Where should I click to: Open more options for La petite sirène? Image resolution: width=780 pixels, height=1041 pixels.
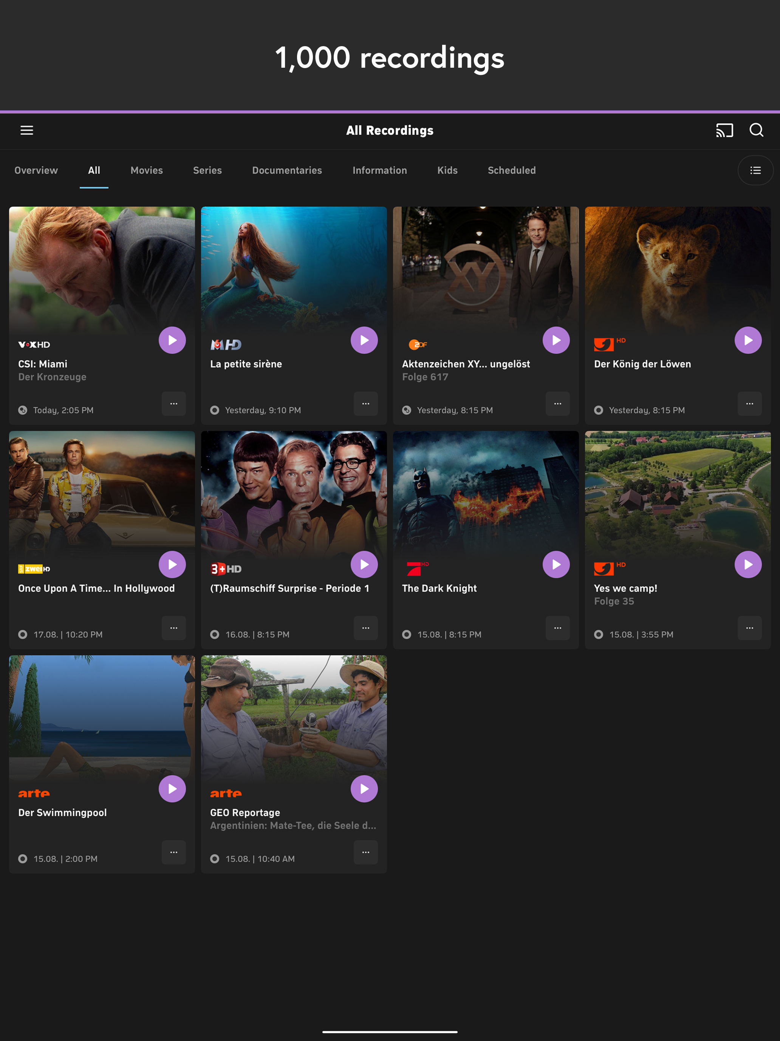(366, 404)
